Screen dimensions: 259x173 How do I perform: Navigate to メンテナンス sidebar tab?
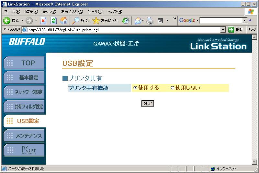(24, 136)
